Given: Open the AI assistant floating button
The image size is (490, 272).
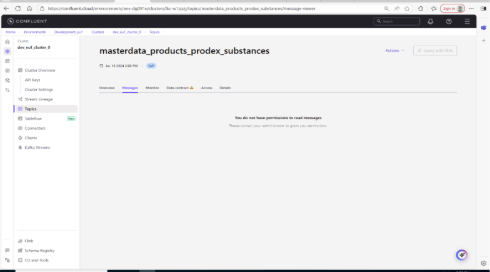Looking at the screenshot, I should pos(461,255).
